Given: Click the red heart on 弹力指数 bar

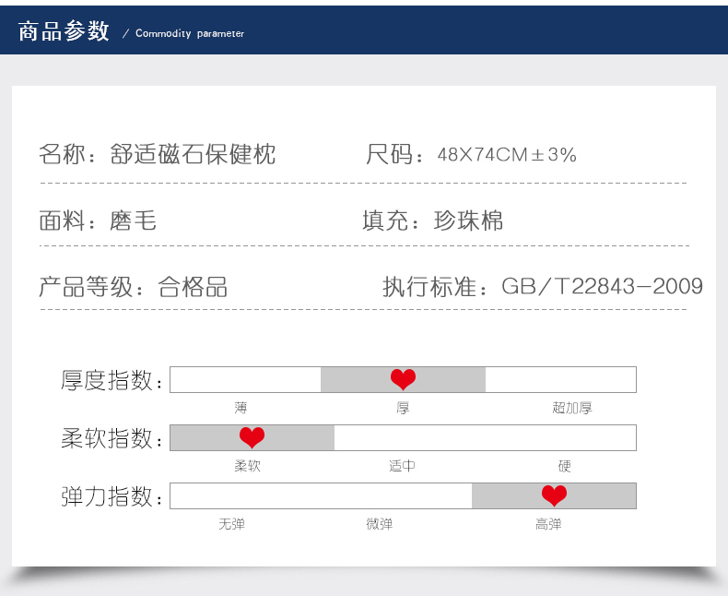Looking at the screenshot, I should pos(555,495).
